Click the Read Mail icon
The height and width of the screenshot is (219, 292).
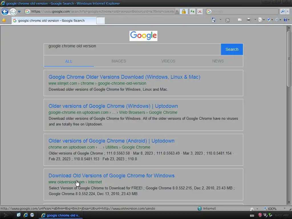(240, 20)
